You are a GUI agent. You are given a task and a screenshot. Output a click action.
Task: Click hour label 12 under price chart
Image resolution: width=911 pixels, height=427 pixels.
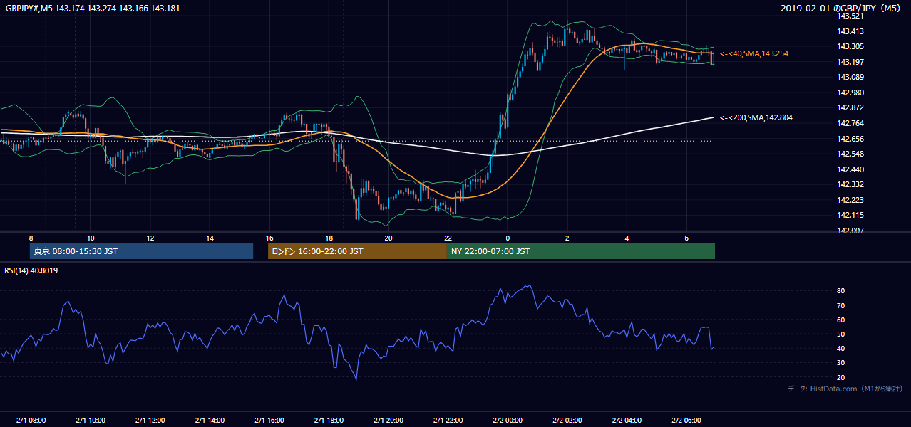150,238
